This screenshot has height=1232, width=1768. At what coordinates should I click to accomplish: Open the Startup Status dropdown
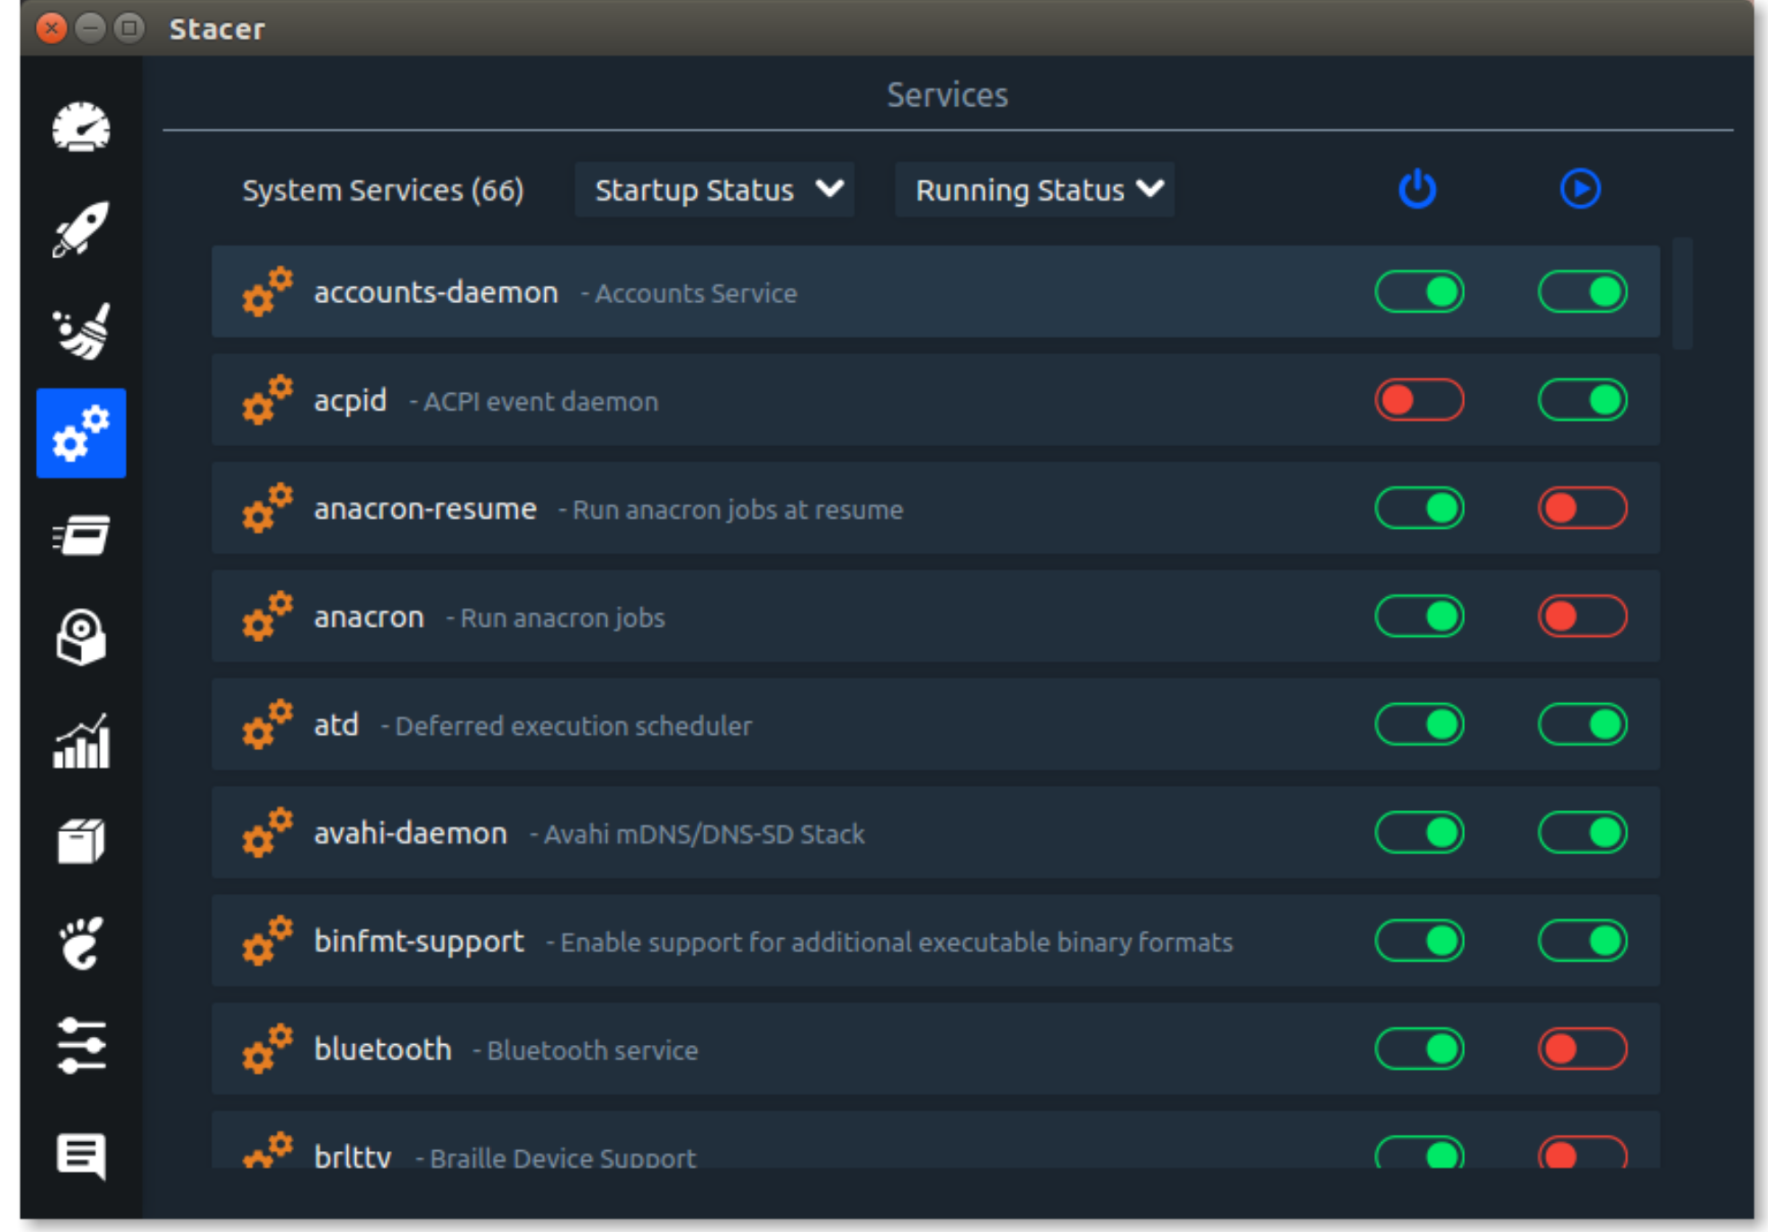click(714, 190)
